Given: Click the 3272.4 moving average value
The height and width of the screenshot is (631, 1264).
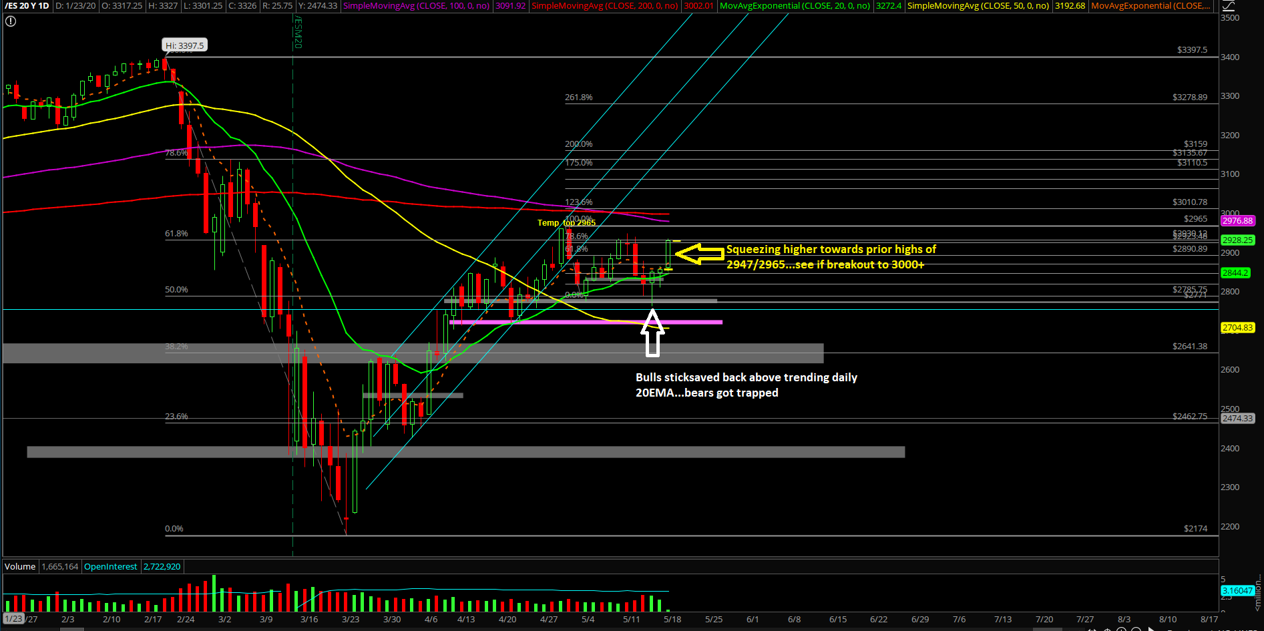Looking at the screenshot, I should pyautogui.click(x=889, y=6).
